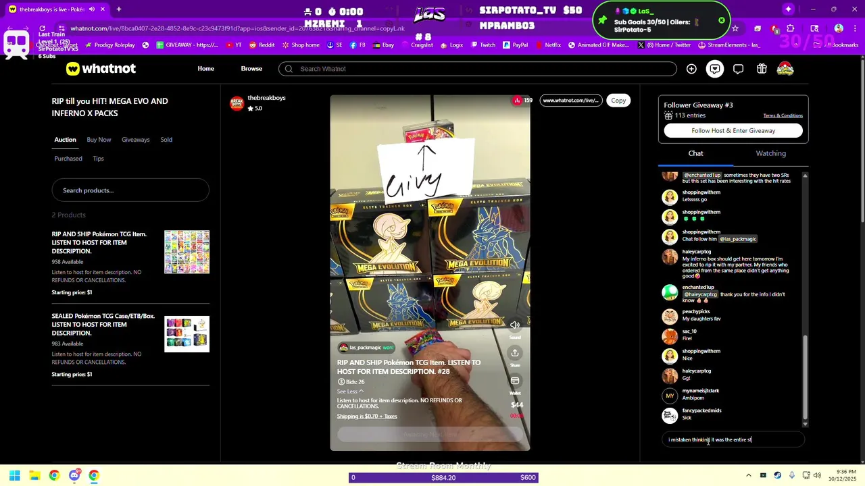Open Discord from the taskbar
Image resolution: width=865 pixels, height=486 pixels.
pyautogui.click(x=74, y=476)
